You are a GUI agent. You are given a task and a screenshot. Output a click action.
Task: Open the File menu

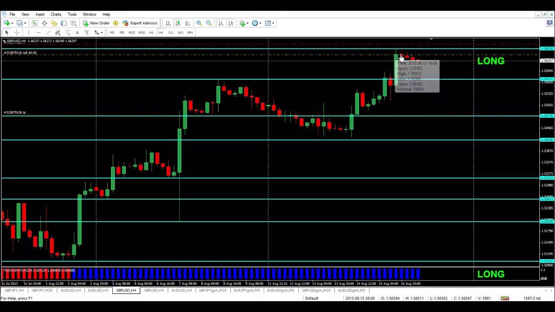pyautogui.click(x=12, y=14)
